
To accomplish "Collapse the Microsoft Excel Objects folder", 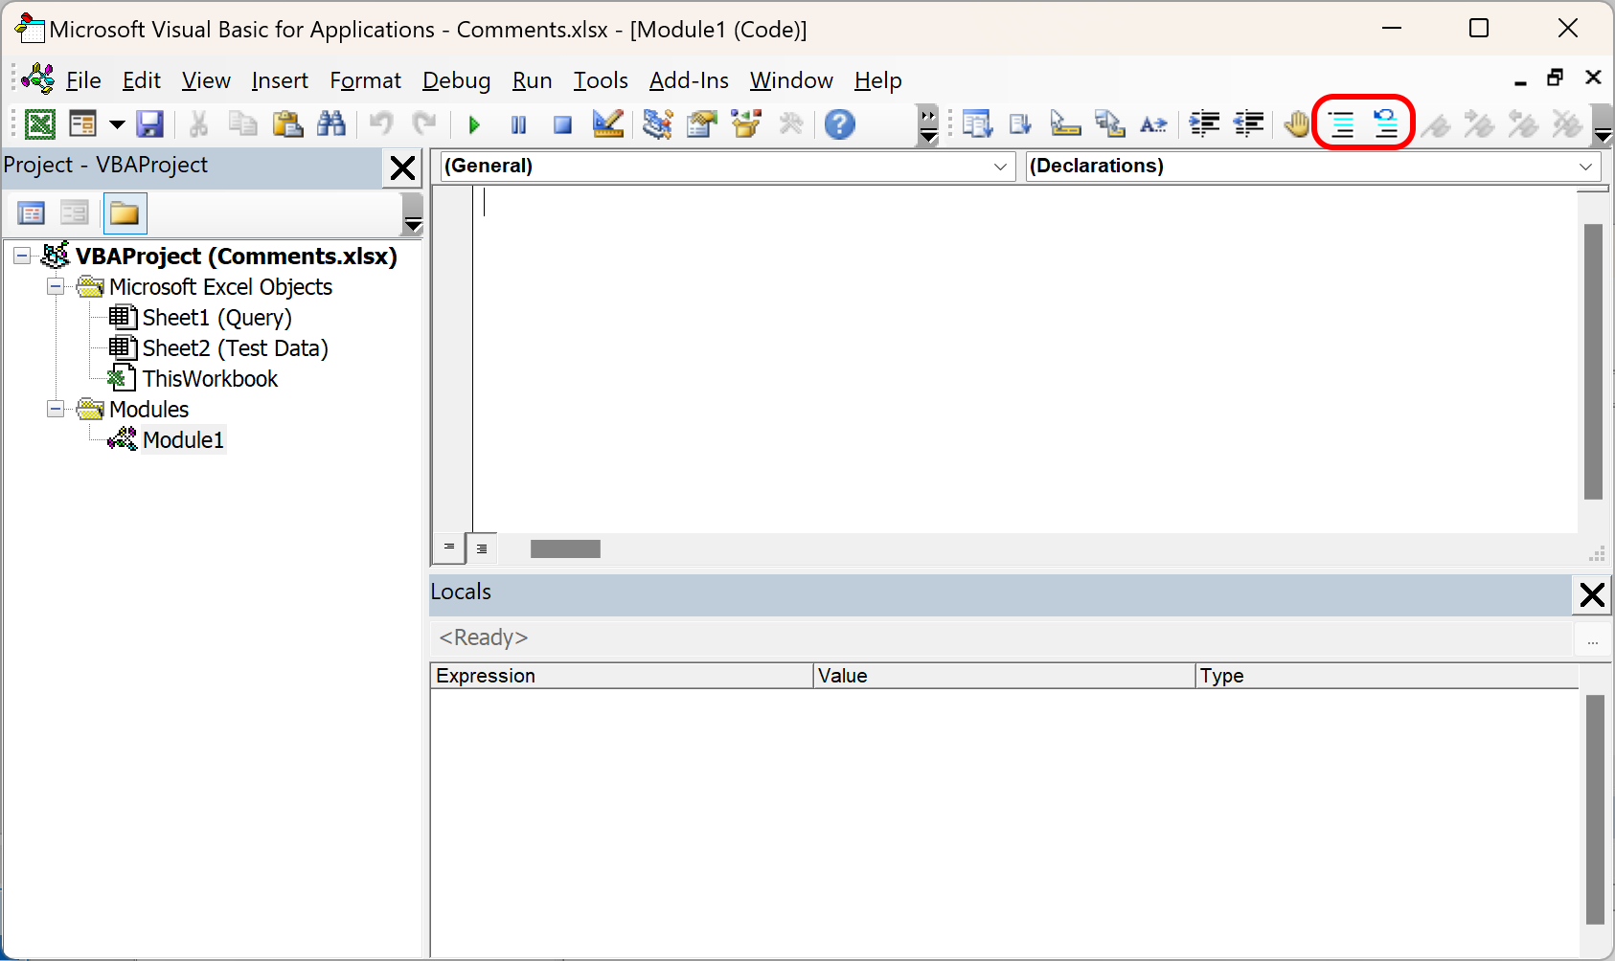I will coord(57,287).
